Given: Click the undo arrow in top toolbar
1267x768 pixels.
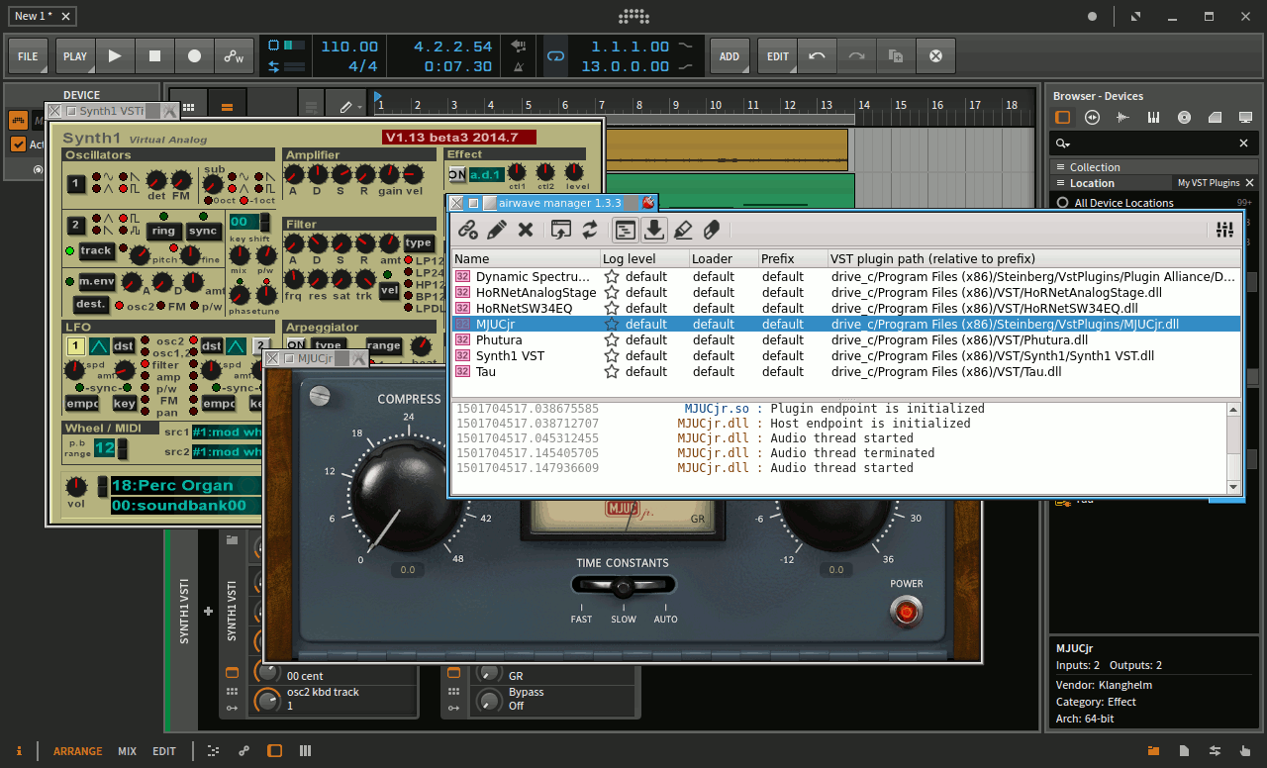Looking at the screenshot, I should (817, 56).
